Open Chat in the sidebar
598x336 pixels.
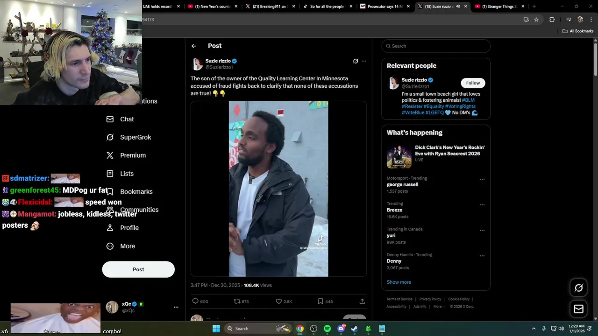(x=127, y=119)
